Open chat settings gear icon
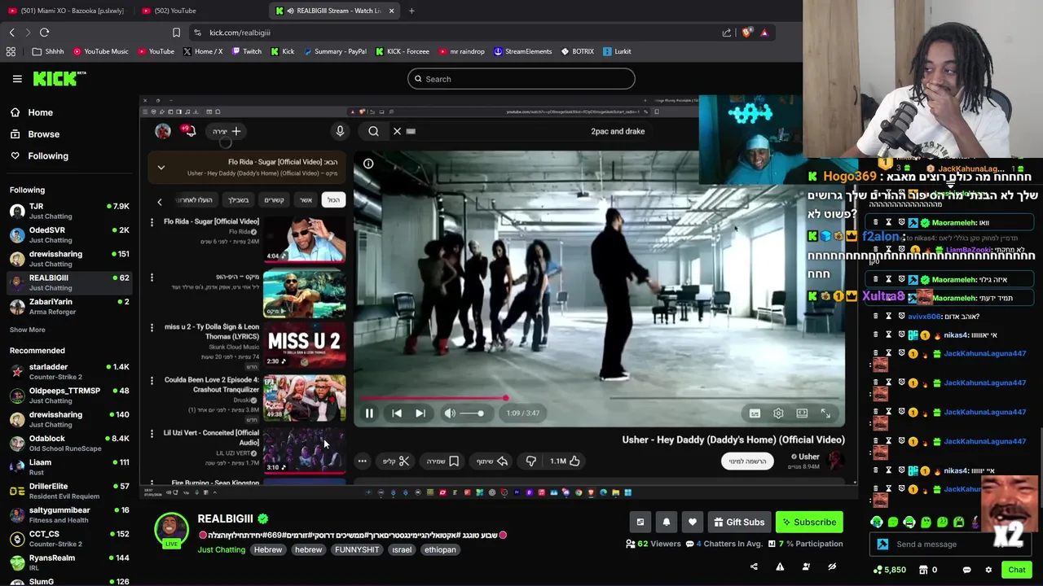 click(988, 570)
